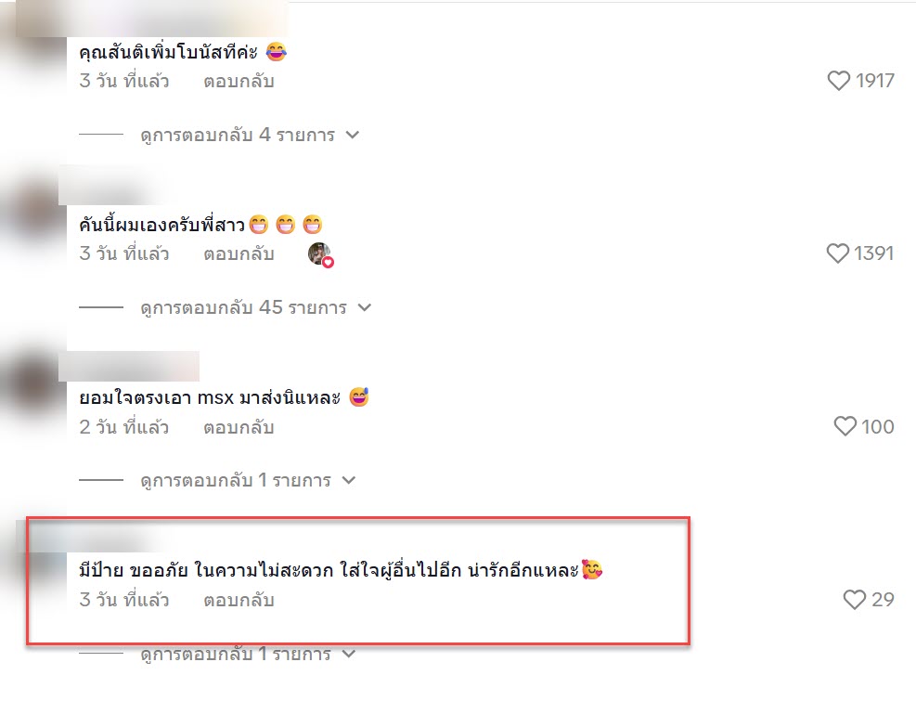Expand the 4 replies chevron
The width and height of the screenshot is (916, 701).
point(353,135)
